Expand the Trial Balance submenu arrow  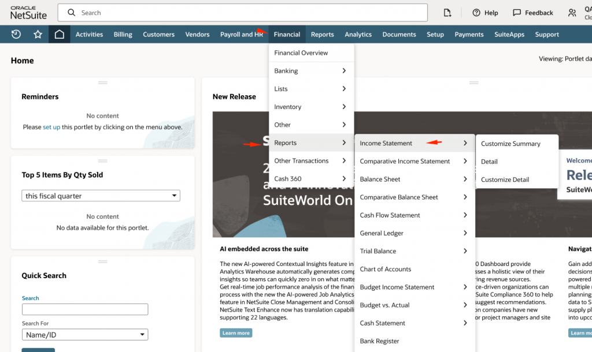coord(465,251)
